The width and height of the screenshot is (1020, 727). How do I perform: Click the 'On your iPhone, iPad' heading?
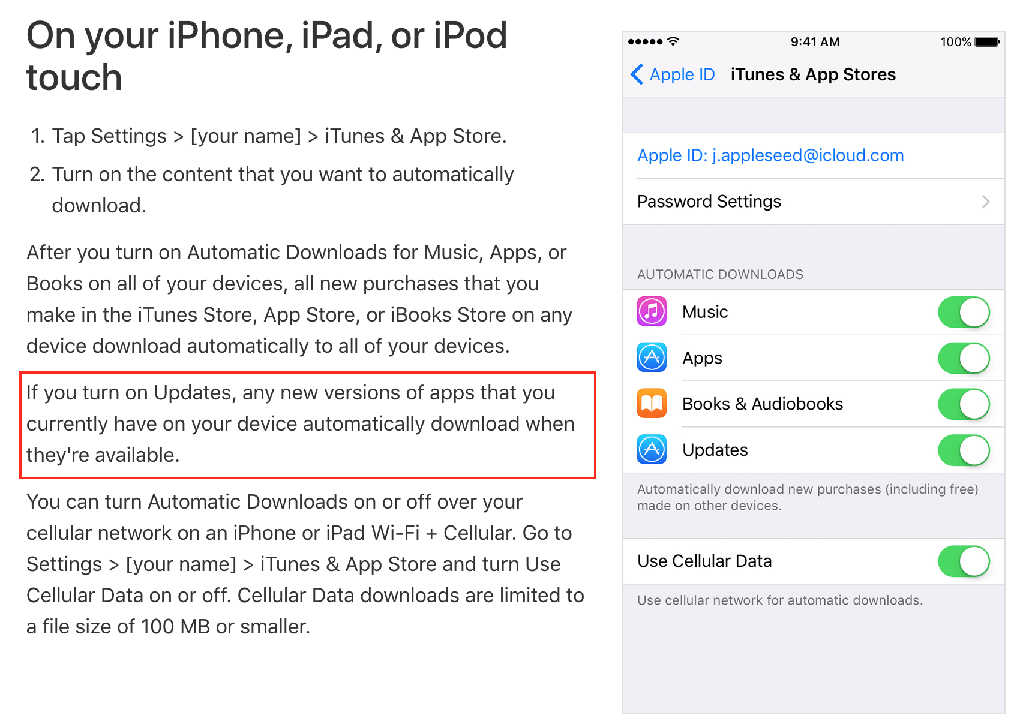pyautogui.click(x=267, y=56)
